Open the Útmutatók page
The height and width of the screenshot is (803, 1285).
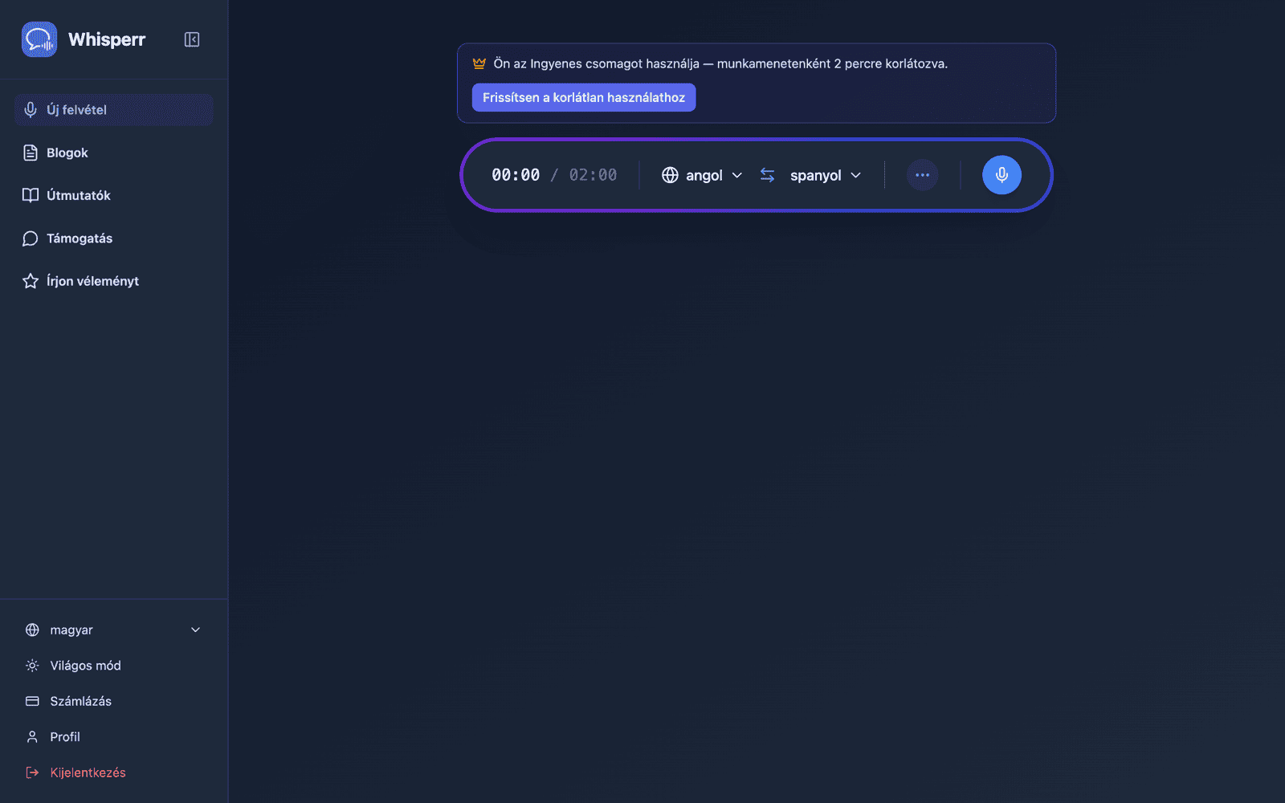click(113, 195)
